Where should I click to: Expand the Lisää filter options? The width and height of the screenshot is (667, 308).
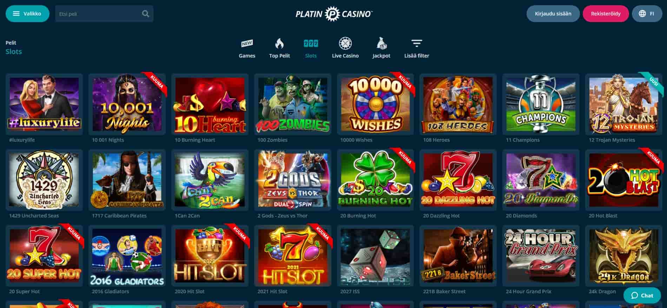click(416, 48)
